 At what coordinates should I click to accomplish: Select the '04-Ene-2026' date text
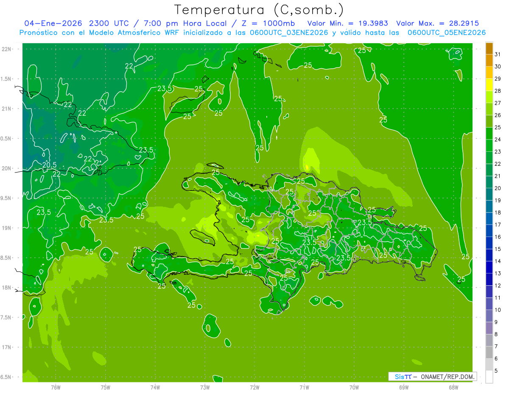click(53, 23)
